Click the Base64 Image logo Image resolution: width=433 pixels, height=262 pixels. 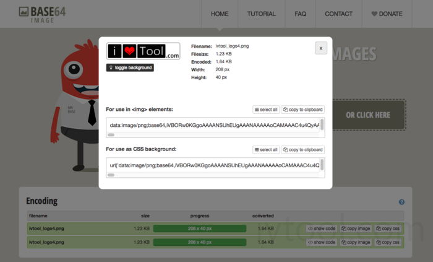[42, 14]
